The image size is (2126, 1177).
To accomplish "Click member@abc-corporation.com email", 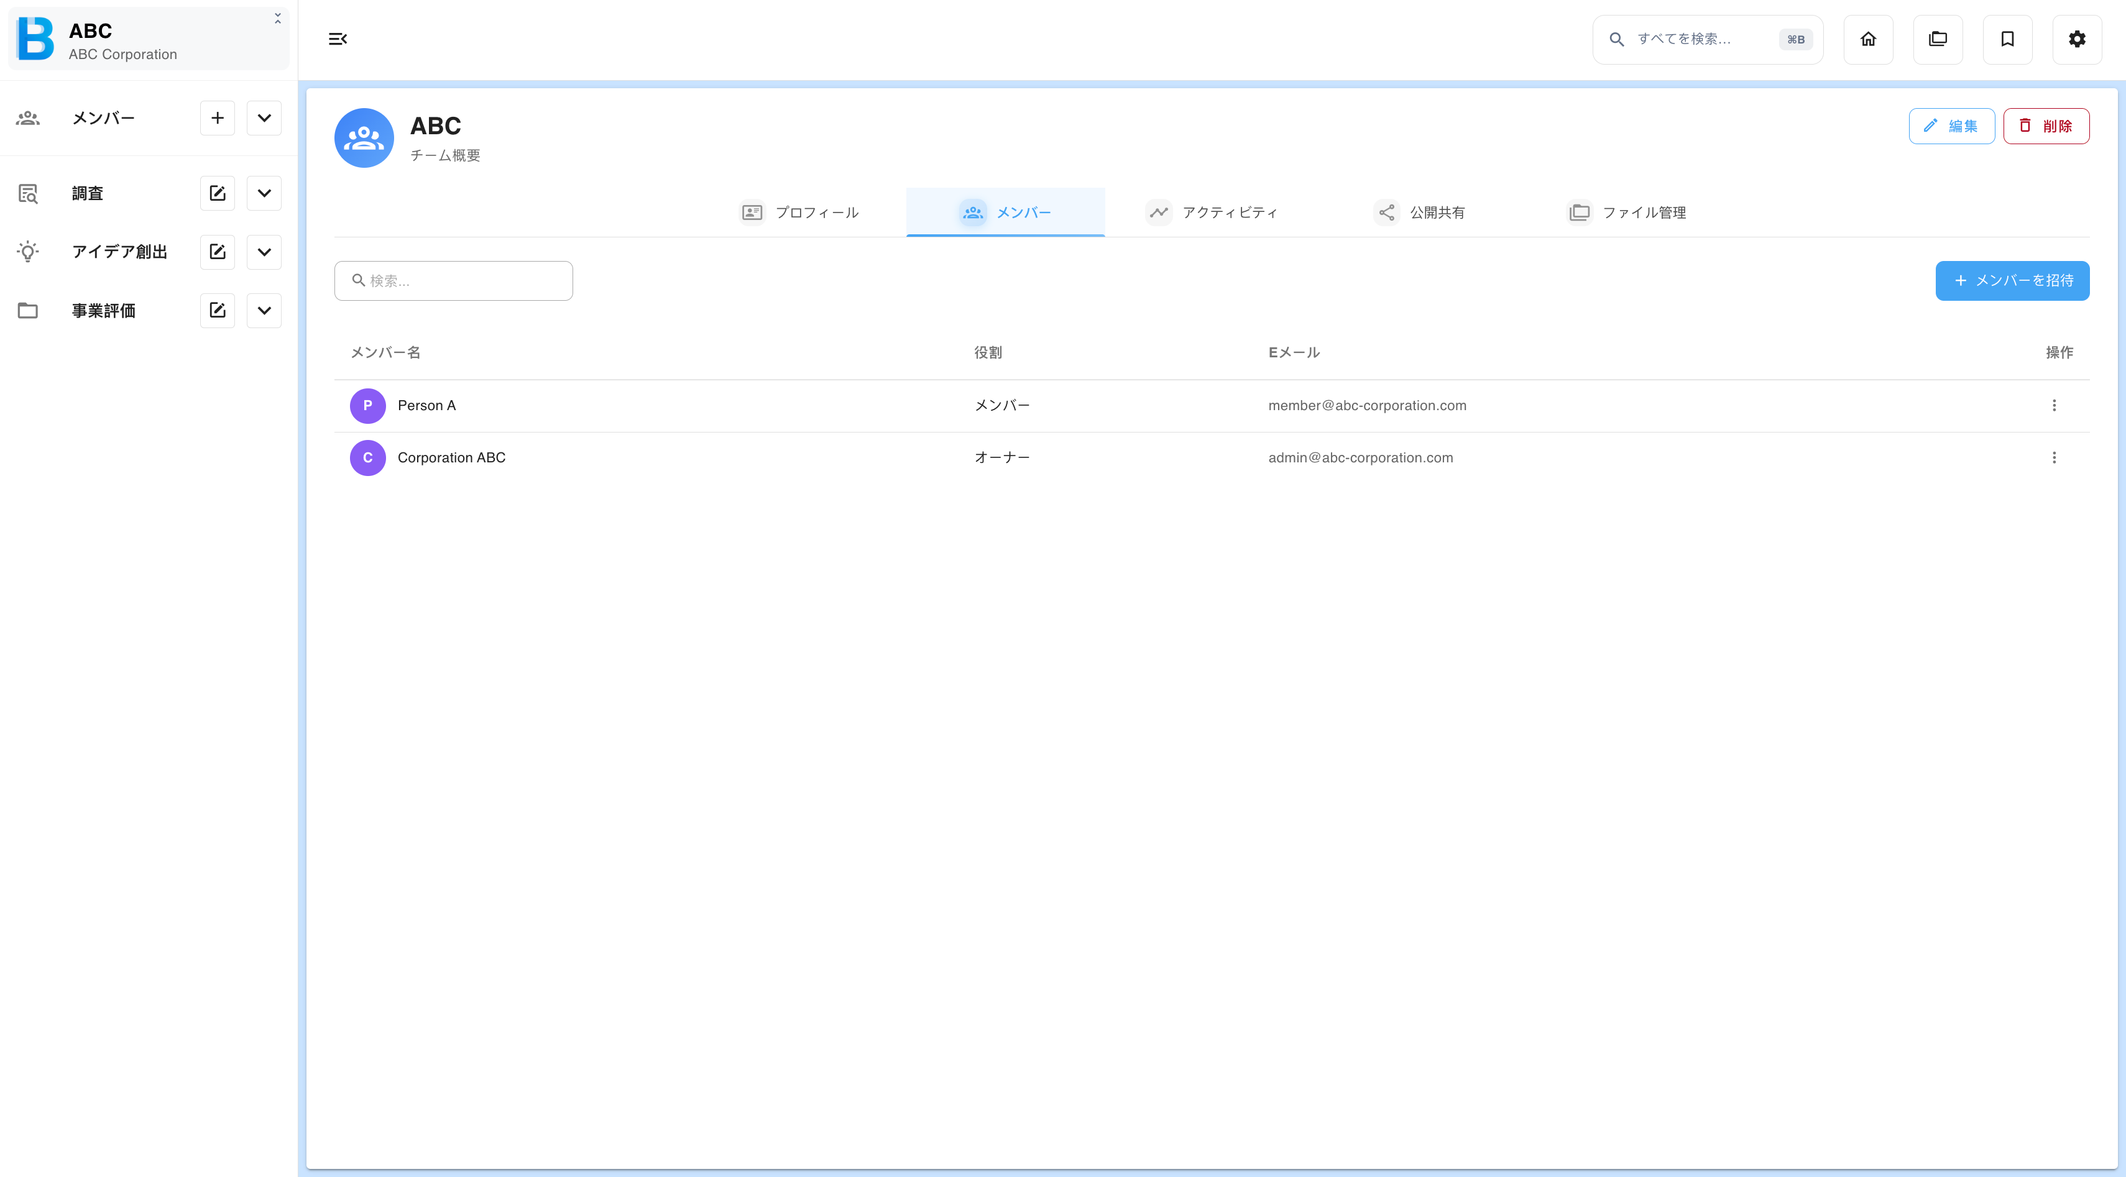I will (x=1367, y=406).
